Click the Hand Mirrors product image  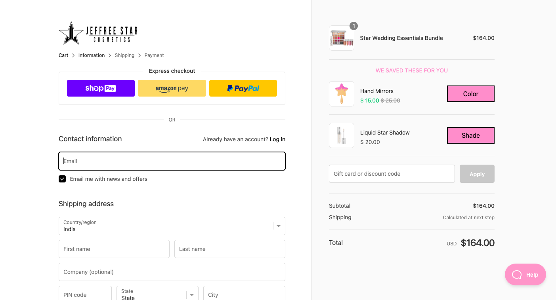(341, 94)
